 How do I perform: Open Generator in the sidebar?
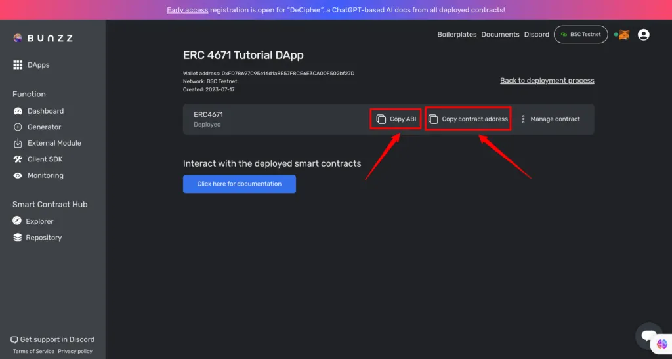(x=44, y=127)
